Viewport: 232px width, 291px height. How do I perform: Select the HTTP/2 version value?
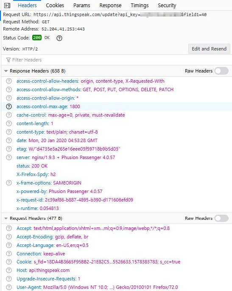point(30,49)
